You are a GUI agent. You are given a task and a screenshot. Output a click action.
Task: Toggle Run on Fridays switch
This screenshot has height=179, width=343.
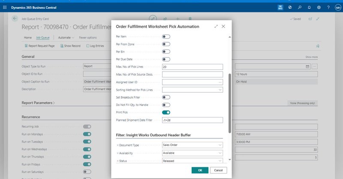click(x=87, y=164)
